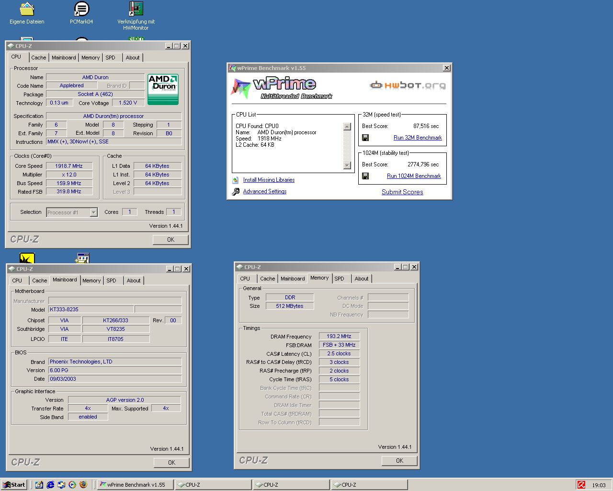Close the wPrime Benchmark window
The width and height of the screenshot is (613, 491).
447,68
